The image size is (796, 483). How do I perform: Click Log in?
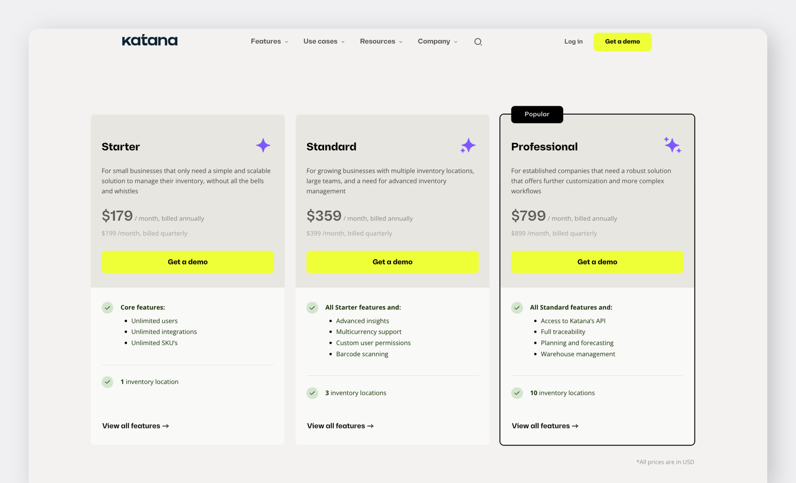coord(573,41)
